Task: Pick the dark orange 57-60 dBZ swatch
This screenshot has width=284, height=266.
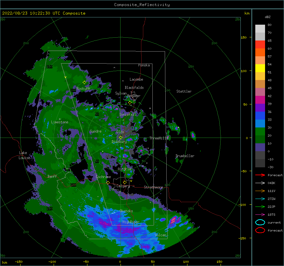Action: tap(260, 53)
